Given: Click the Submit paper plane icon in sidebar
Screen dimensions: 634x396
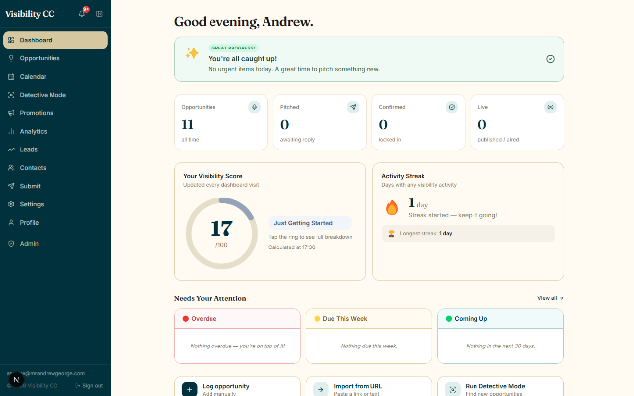Looking at the screenshot, I should [x=11, y=186].
